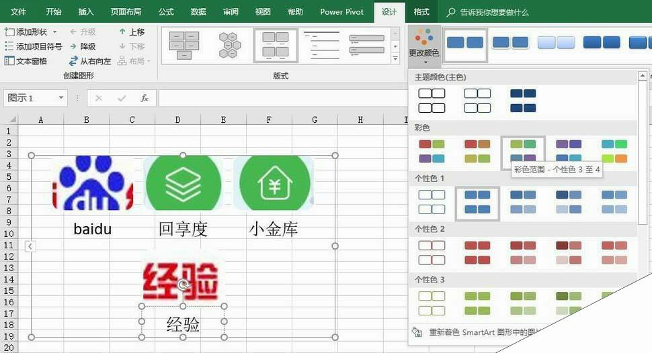Expand the SmartArt text pane arrow
Screen dimensions: 652x353
pyautogui.click(x=30, y=246)
